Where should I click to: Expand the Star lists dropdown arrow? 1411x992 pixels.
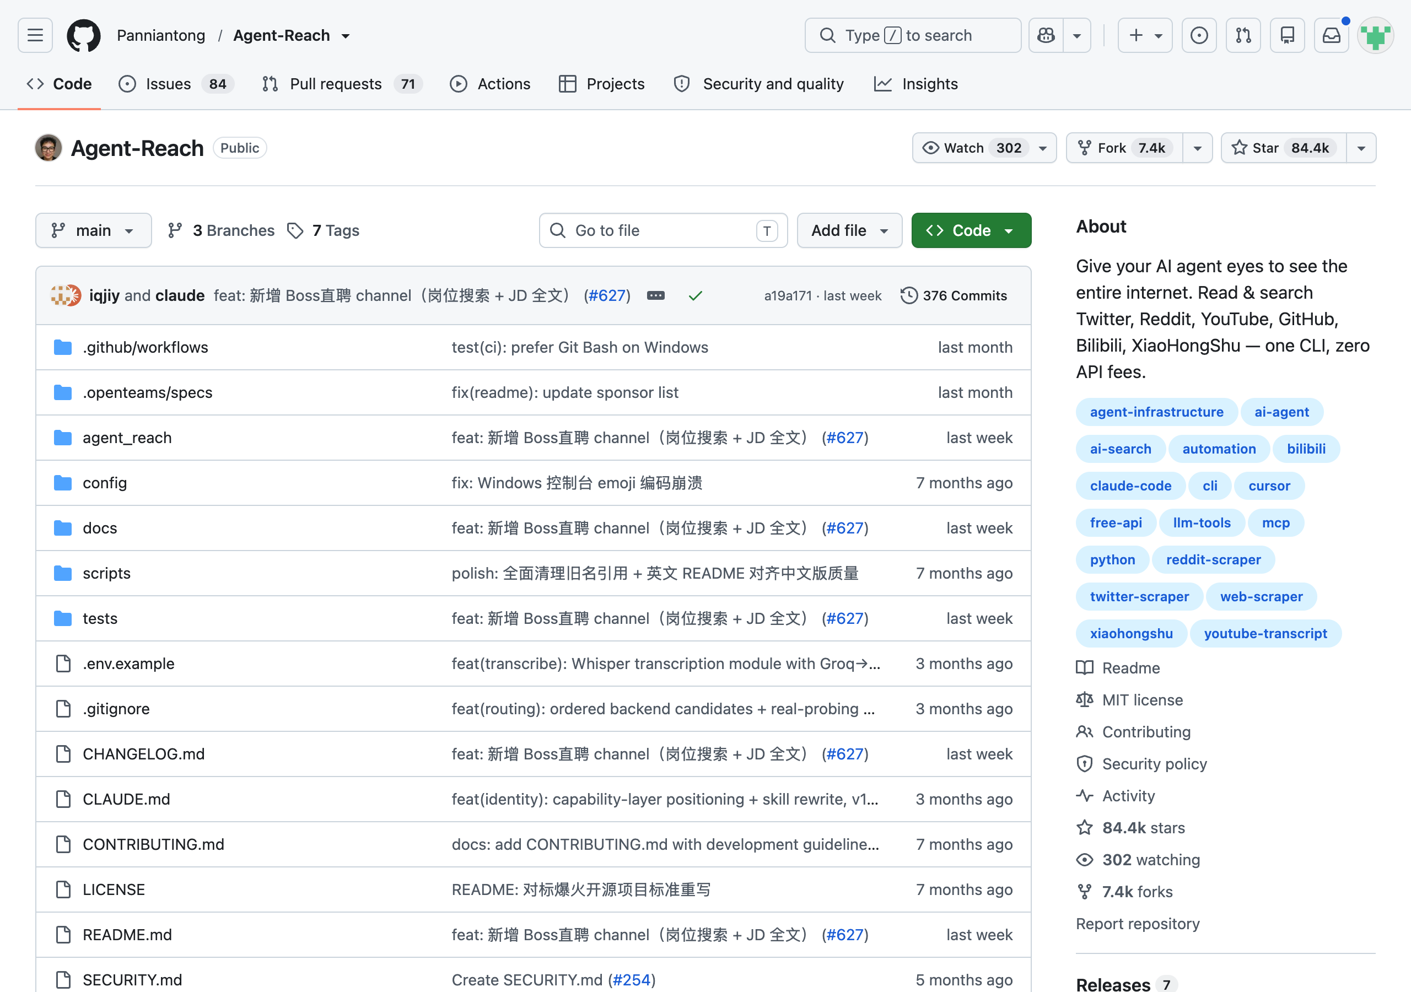pyautogui.click(x=1361, y=148)
